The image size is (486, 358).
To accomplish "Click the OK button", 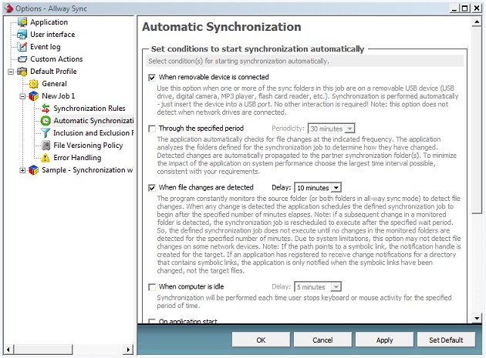I will pos(261,340).
